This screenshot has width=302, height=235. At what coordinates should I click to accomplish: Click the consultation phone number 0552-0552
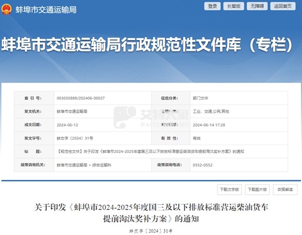tap(201, 165)
